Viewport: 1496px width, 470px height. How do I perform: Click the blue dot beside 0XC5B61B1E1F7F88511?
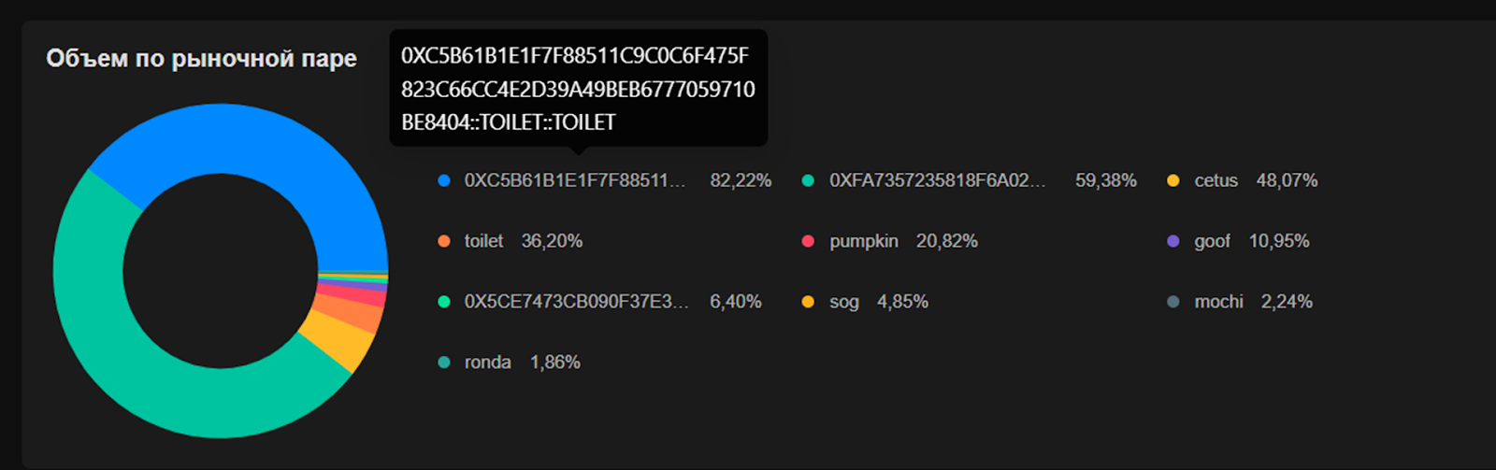444,180
